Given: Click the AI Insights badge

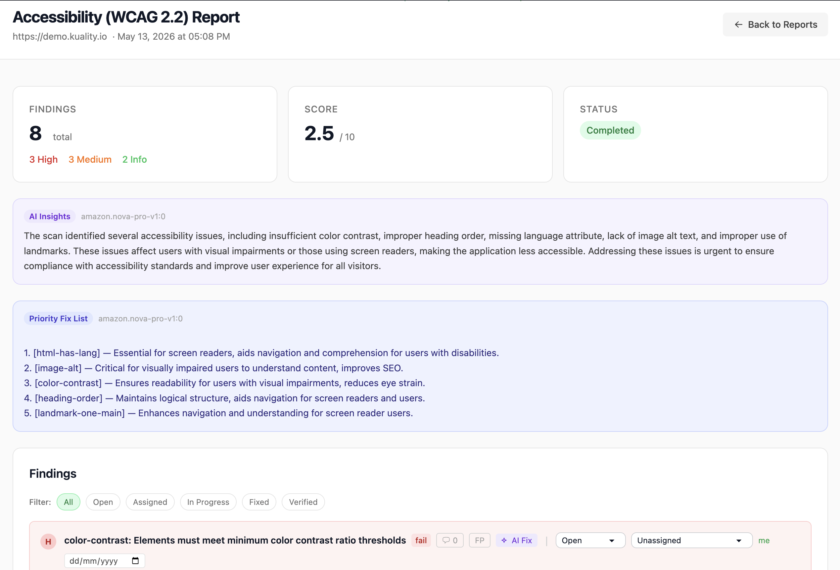Looking at the screenshot, I should 50,216.
